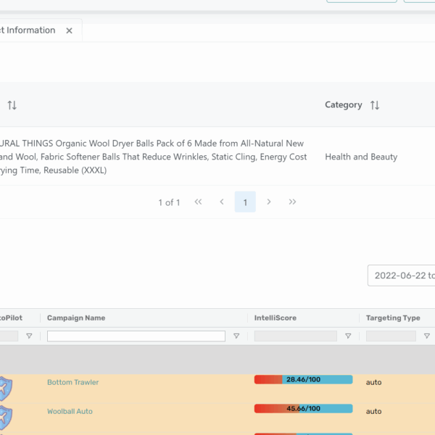
Task: Sort by the Category column arrows
Action: point(375,105)
